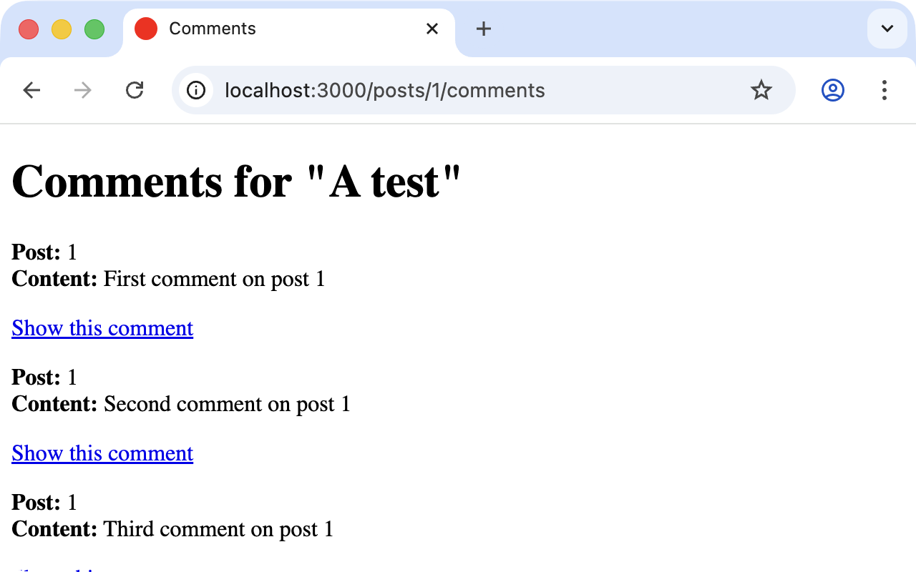Screen dimensions: 916x572
Task: Click the green zoom traffic light
Action: (x=94, y=29)
